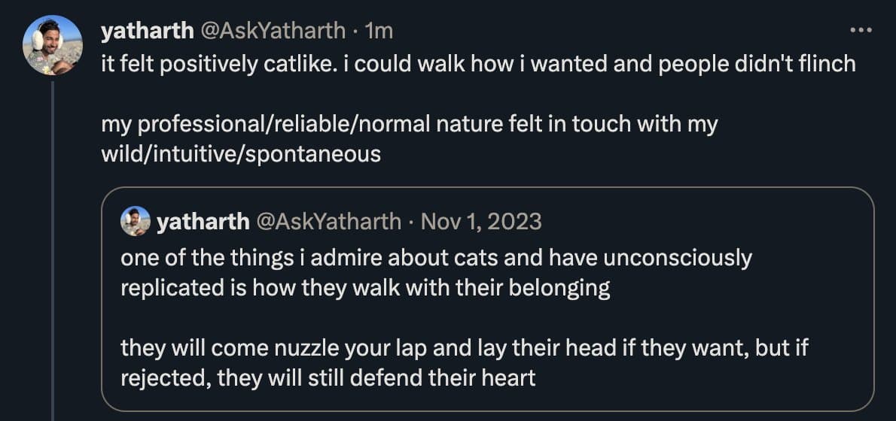This screenshot has width=896, height=421.
Task: Open quoted tweet via 'one of the things' line
Action: pyautogui.click(x=436, y=258)
